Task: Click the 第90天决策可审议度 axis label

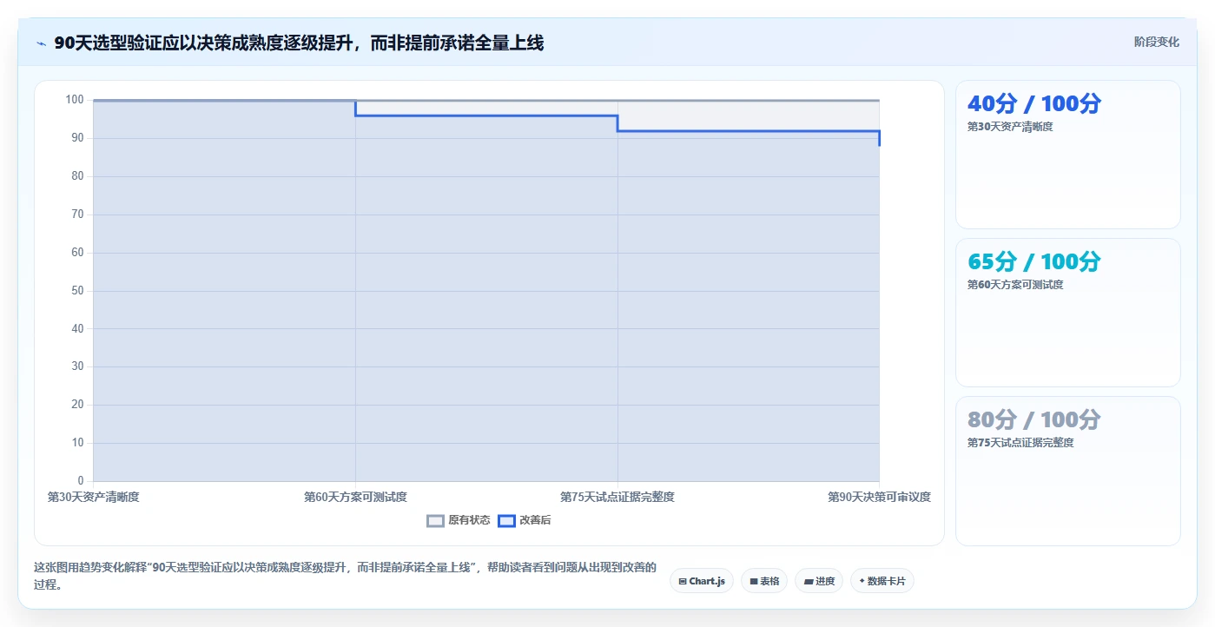Action: (879, 497)
